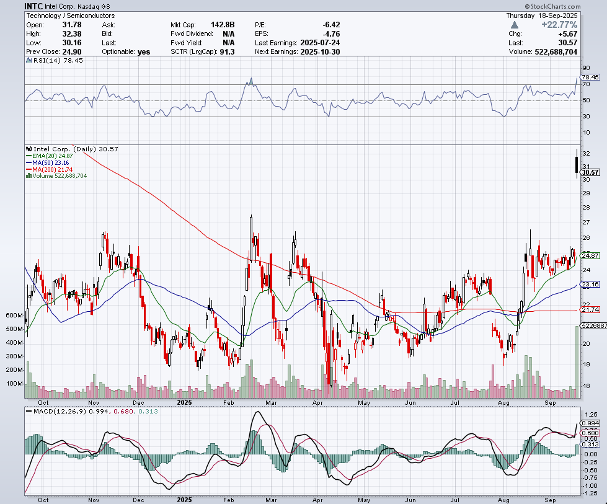Click the header Volume value 522,688,704
This screenshot has width=607, height=504.
(556, 52)
